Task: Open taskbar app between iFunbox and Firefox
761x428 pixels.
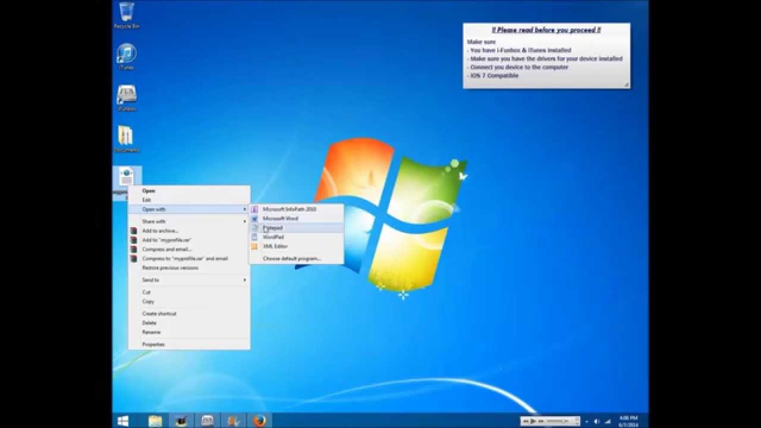Action: (x=233, y=421)
